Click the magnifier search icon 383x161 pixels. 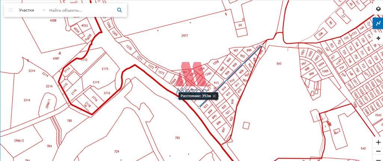tap(119, 10)
